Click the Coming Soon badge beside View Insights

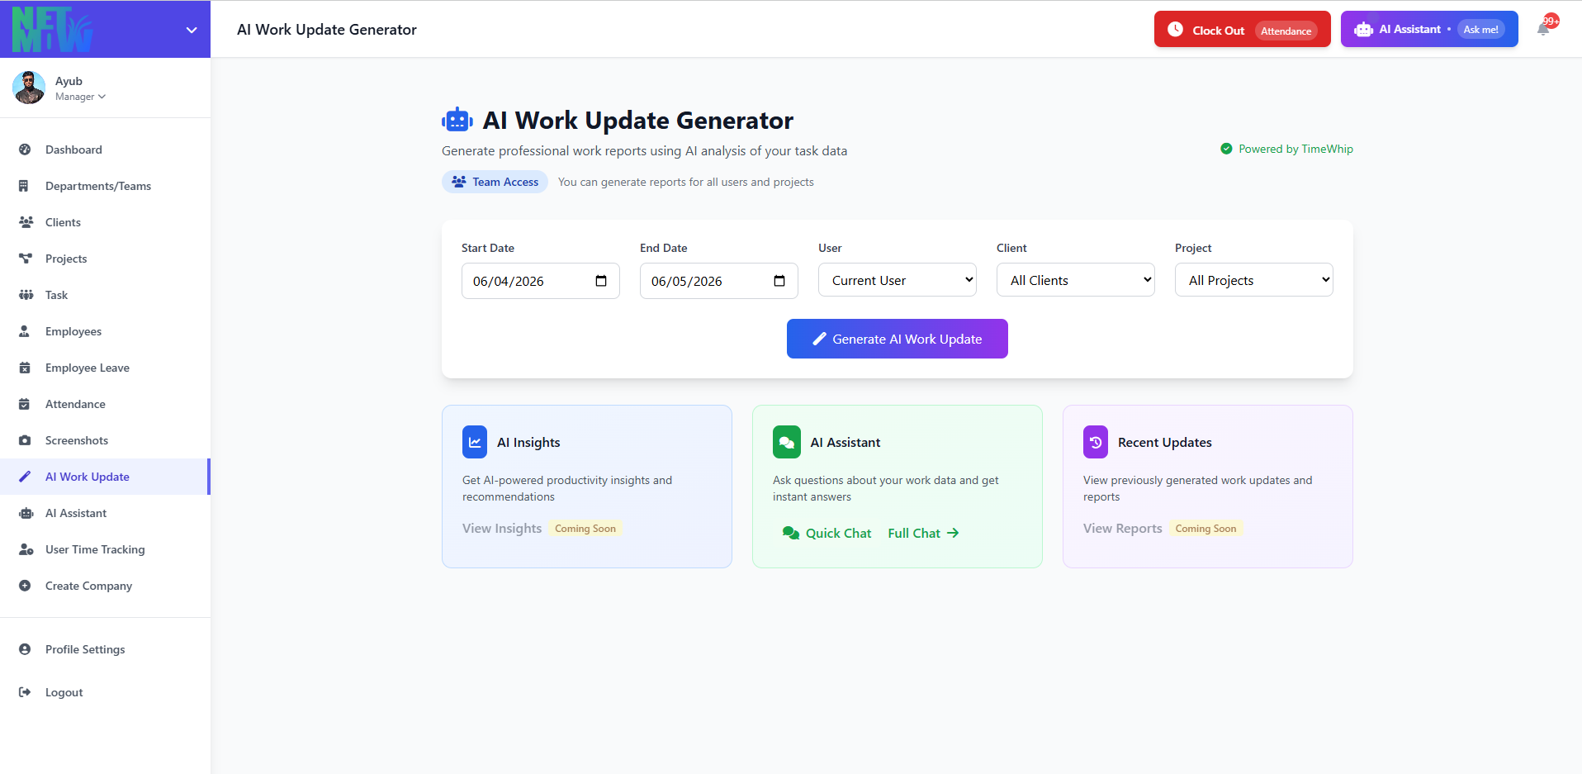click(585, 529)
